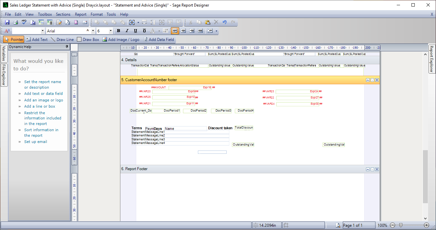The image size is (436, 230).
Task: Open the selection tool dropdown arrow
Action: click(138, 22)
